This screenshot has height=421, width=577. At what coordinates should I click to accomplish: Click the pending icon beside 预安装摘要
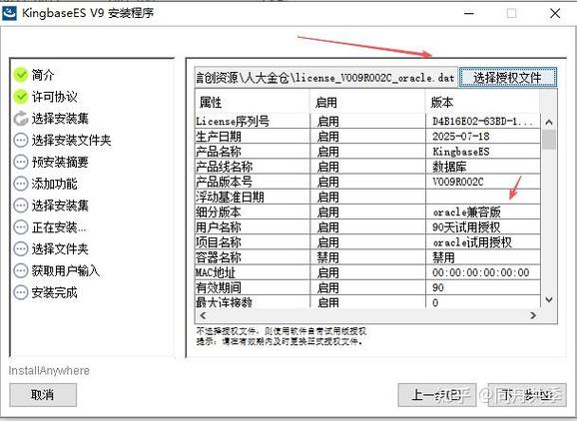pos(21,162)
